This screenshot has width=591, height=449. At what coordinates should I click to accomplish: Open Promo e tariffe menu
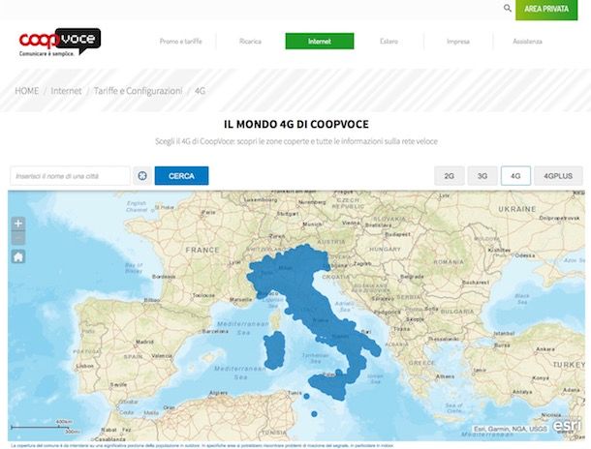click(181, 42)
